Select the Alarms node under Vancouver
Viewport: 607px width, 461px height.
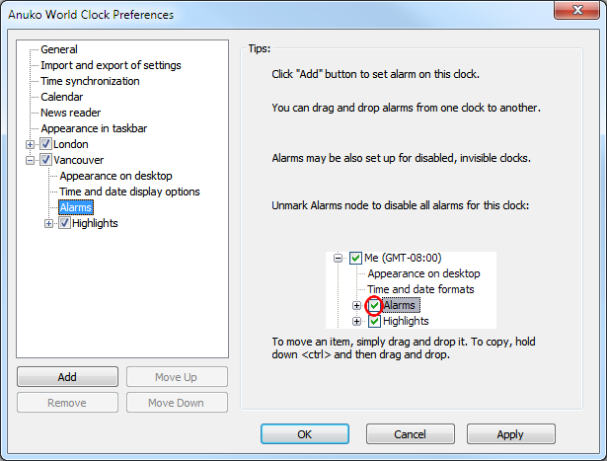click(76, 207)
